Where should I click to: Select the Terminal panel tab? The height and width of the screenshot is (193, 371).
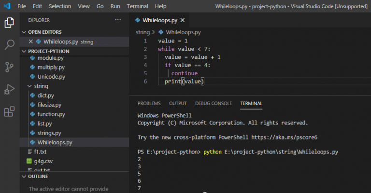(x=251, y=103)
